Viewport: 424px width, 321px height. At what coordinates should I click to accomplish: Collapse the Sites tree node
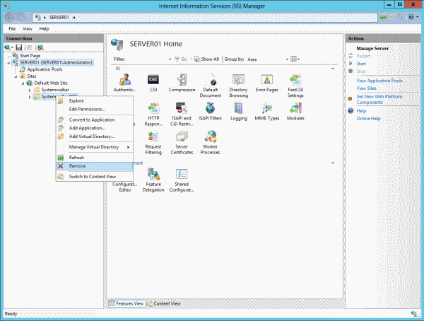(x=16, y=76)
